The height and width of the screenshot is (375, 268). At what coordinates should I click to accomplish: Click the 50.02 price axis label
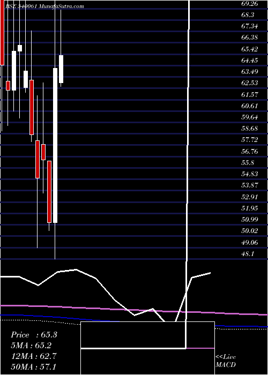coord(250,231)
